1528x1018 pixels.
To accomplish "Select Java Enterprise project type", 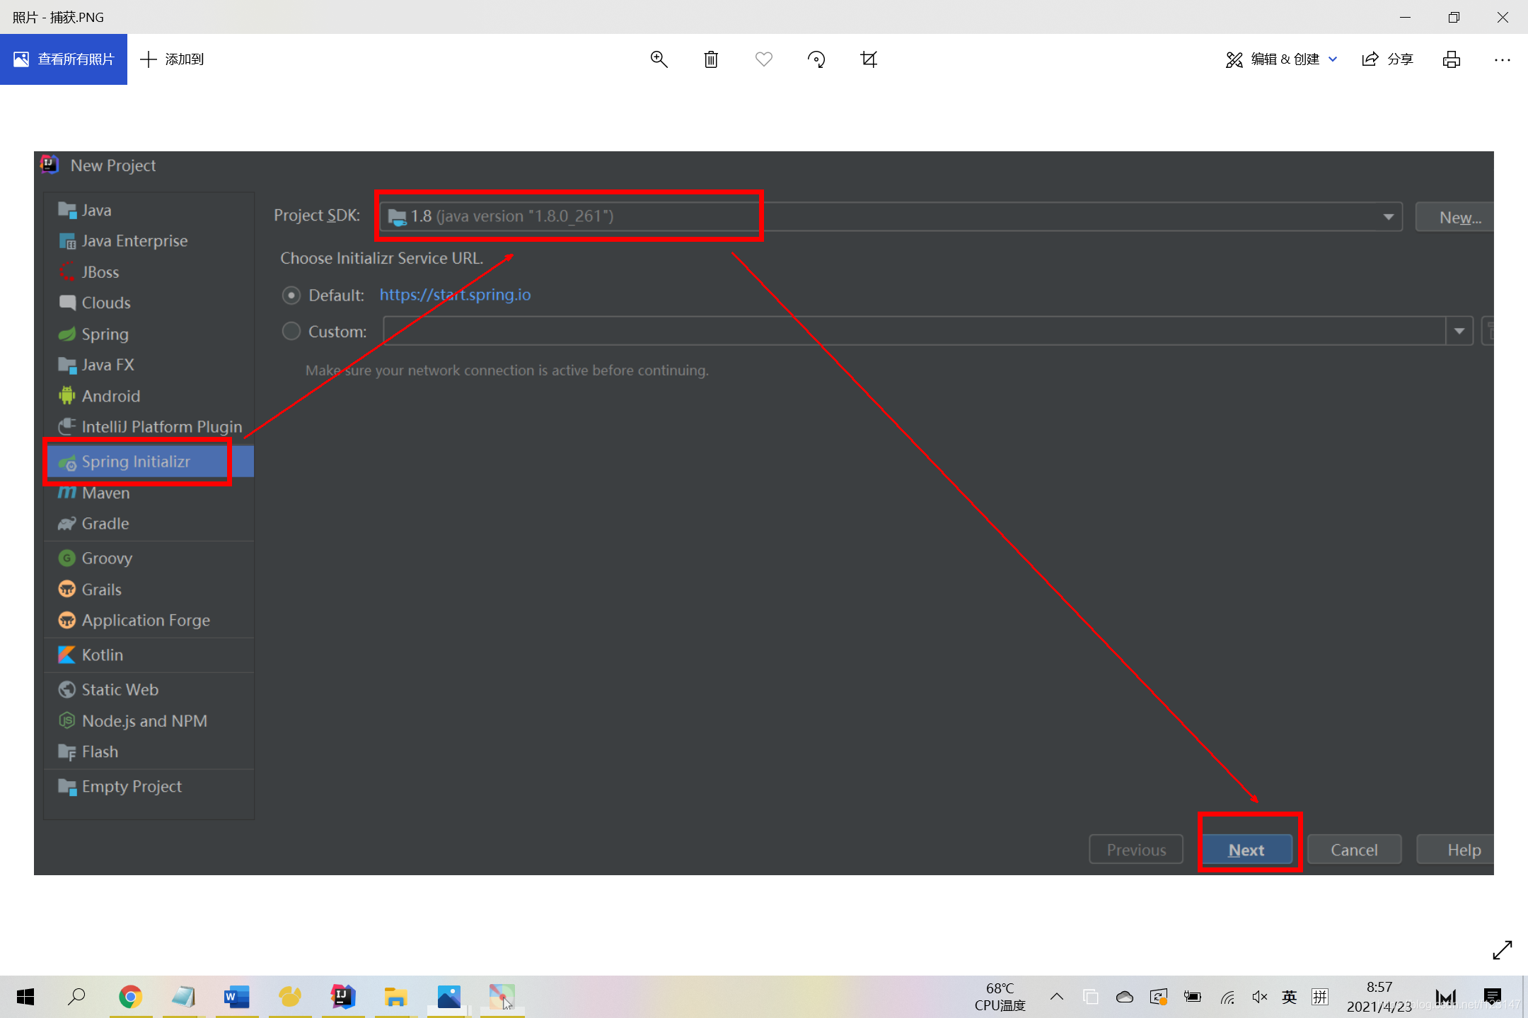I will 135,240.
